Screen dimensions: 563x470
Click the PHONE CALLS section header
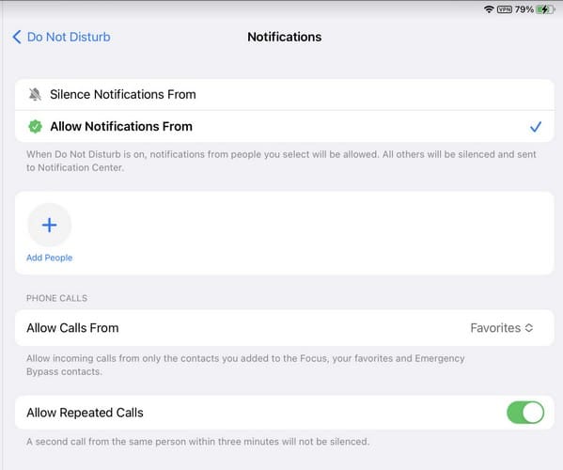[56, 298]
